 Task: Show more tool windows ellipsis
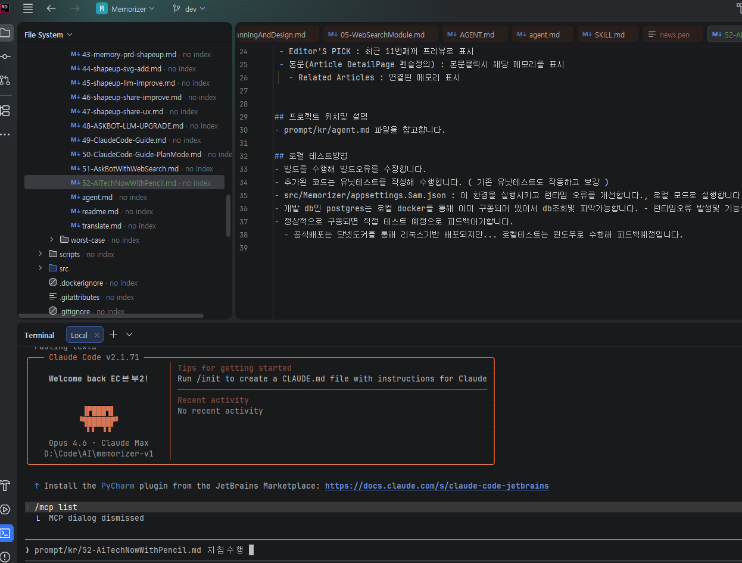5,135
